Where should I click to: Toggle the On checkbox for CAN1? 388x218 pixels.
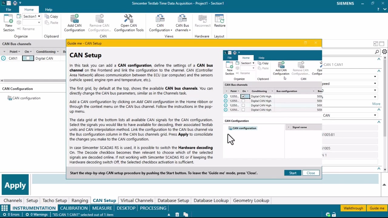click(x=28, y=58)
